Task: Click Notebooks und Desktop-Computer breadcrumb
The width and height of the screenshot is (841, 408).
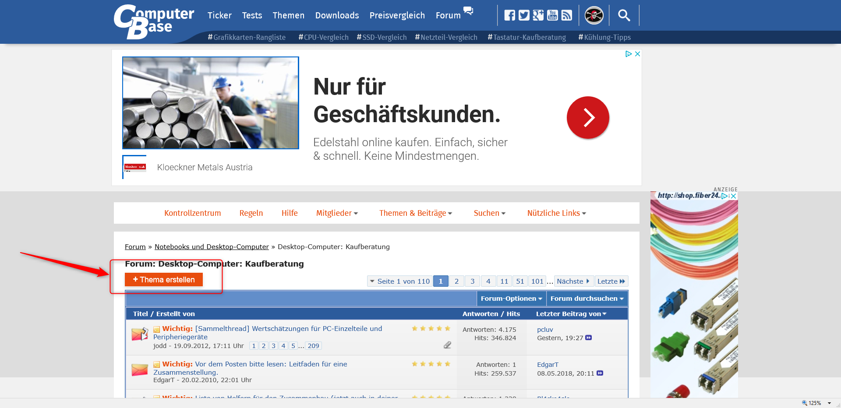Action: tap(212, 247)
